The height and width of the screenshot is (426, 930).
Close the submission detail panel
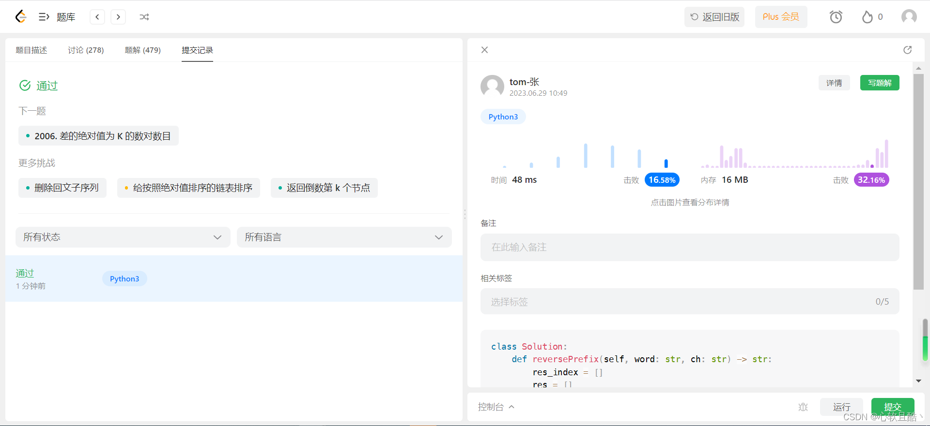coord(484,50)
